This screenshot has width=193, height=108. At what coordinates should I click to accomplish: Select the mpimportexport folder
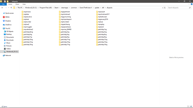[x=65, y=19]
